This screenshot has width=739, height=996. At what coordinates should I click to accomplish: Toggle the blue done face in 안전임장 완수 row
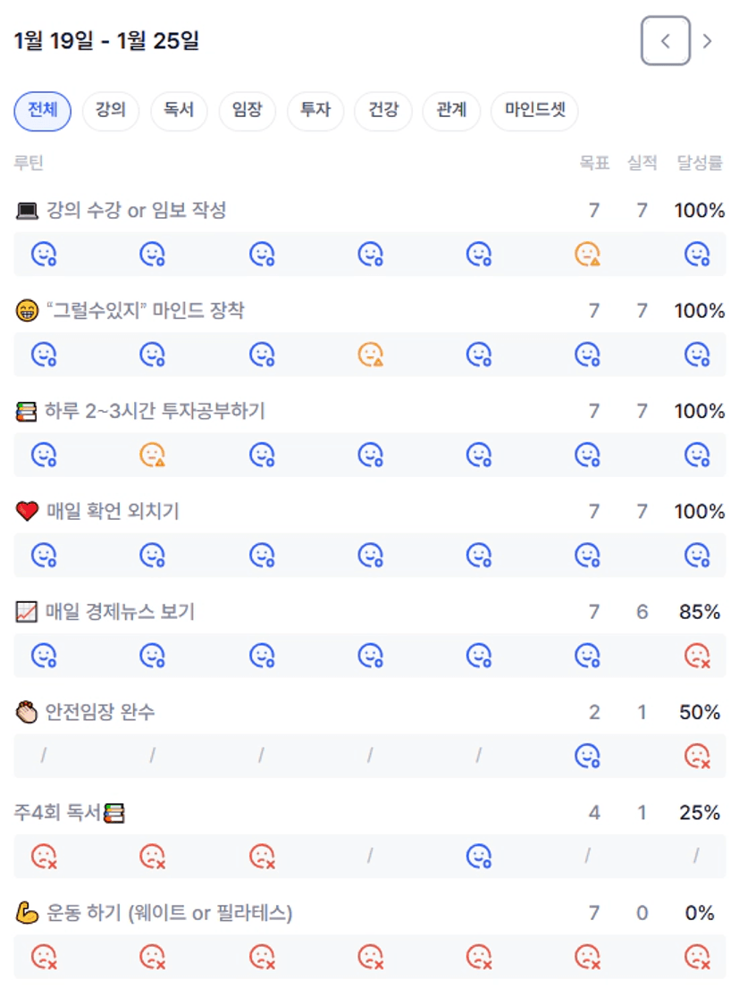point(587,757)
